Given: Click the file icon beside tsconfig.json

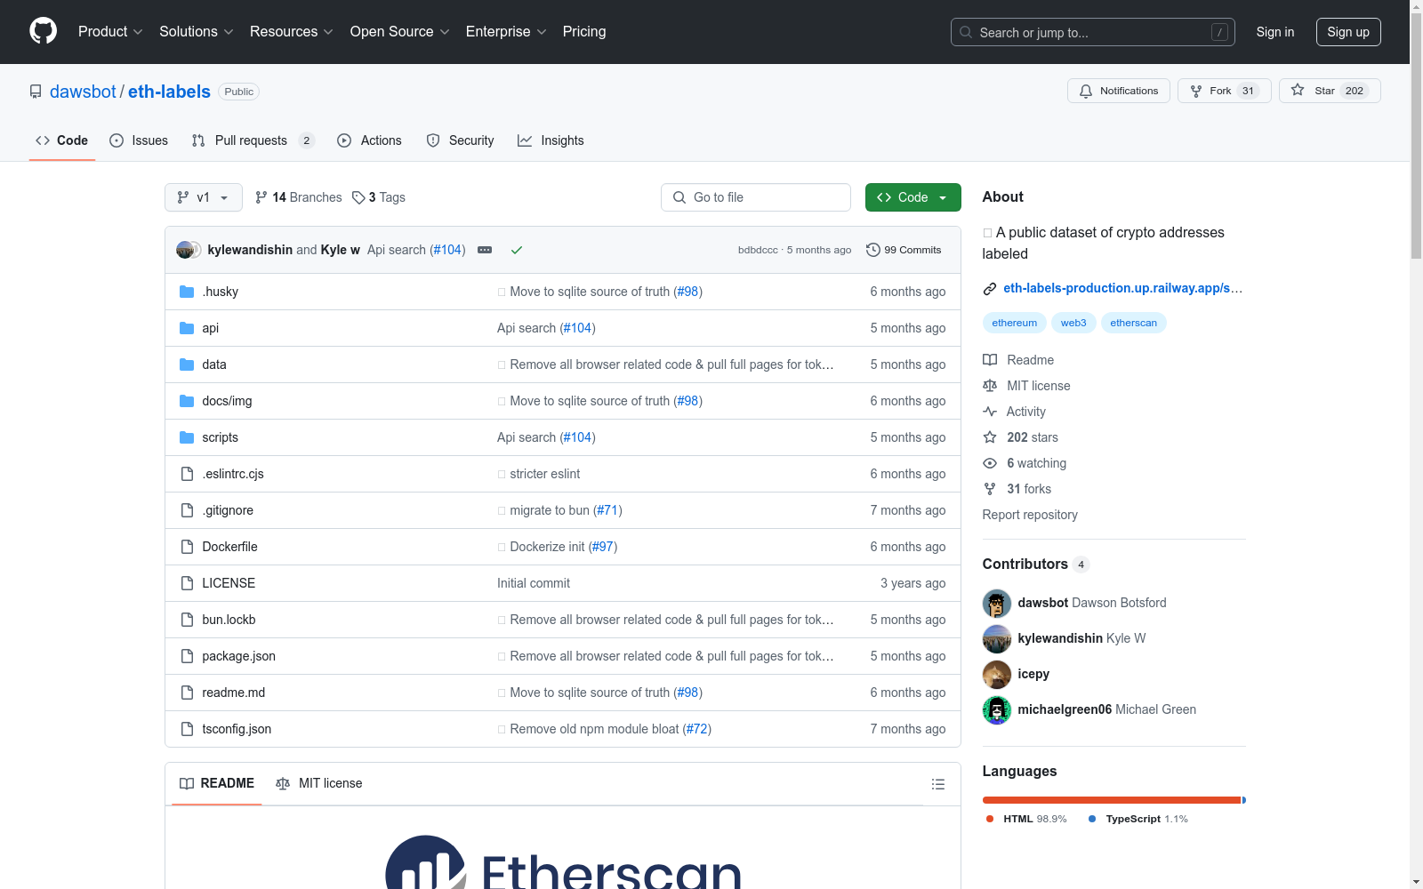Looking at the screenshot, I should coord(187,729).
